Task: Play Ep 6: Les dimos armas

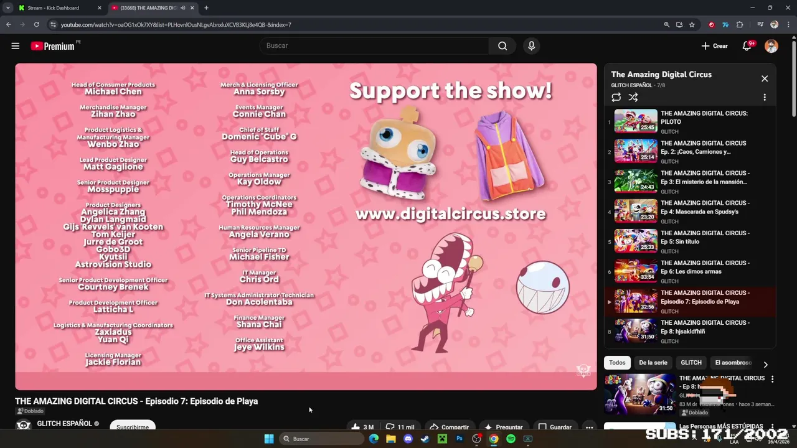Action: coord(690,271)
